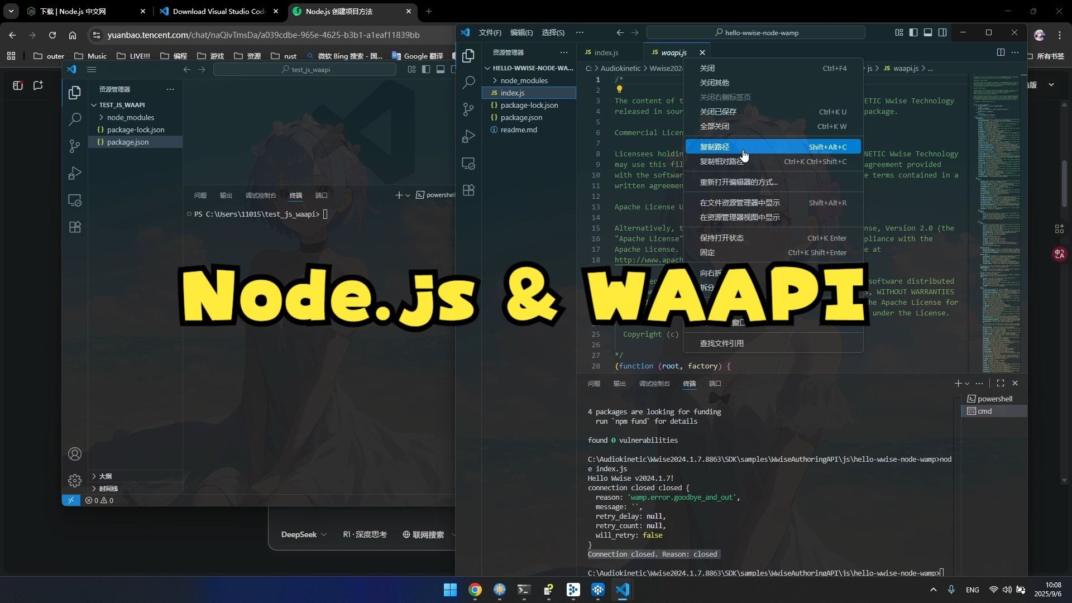Select 复制路径 from the context menu
Viewport: 1072px width, 603px height.
pyautogui.click(x=715, y=146)
